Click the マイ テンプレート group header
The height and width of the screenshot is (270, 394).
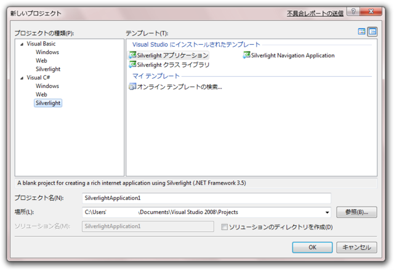click(x=156, y=76)
